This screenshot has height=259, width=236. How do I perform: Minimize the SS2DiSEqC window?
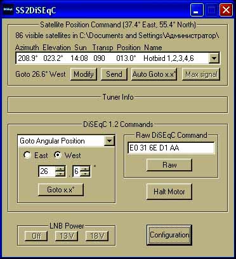pyautogui.click(x=197, y=10)
